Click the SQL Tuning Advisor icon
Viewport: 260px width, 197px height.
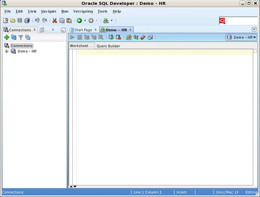click(x=101, y=37)
